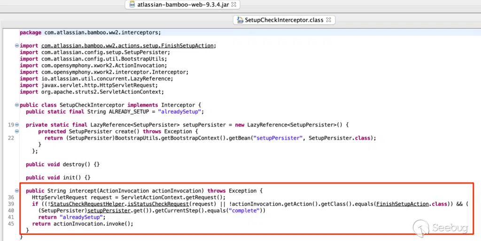
Task: Select the atlassian-bamboo-web-9.3.4.jar tab
Action: pyautogui.click(x=183, y=5)
